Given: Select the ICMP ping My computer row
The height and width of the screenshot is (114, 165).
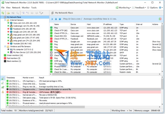Looking at the screenshot, I should point(105,61).
